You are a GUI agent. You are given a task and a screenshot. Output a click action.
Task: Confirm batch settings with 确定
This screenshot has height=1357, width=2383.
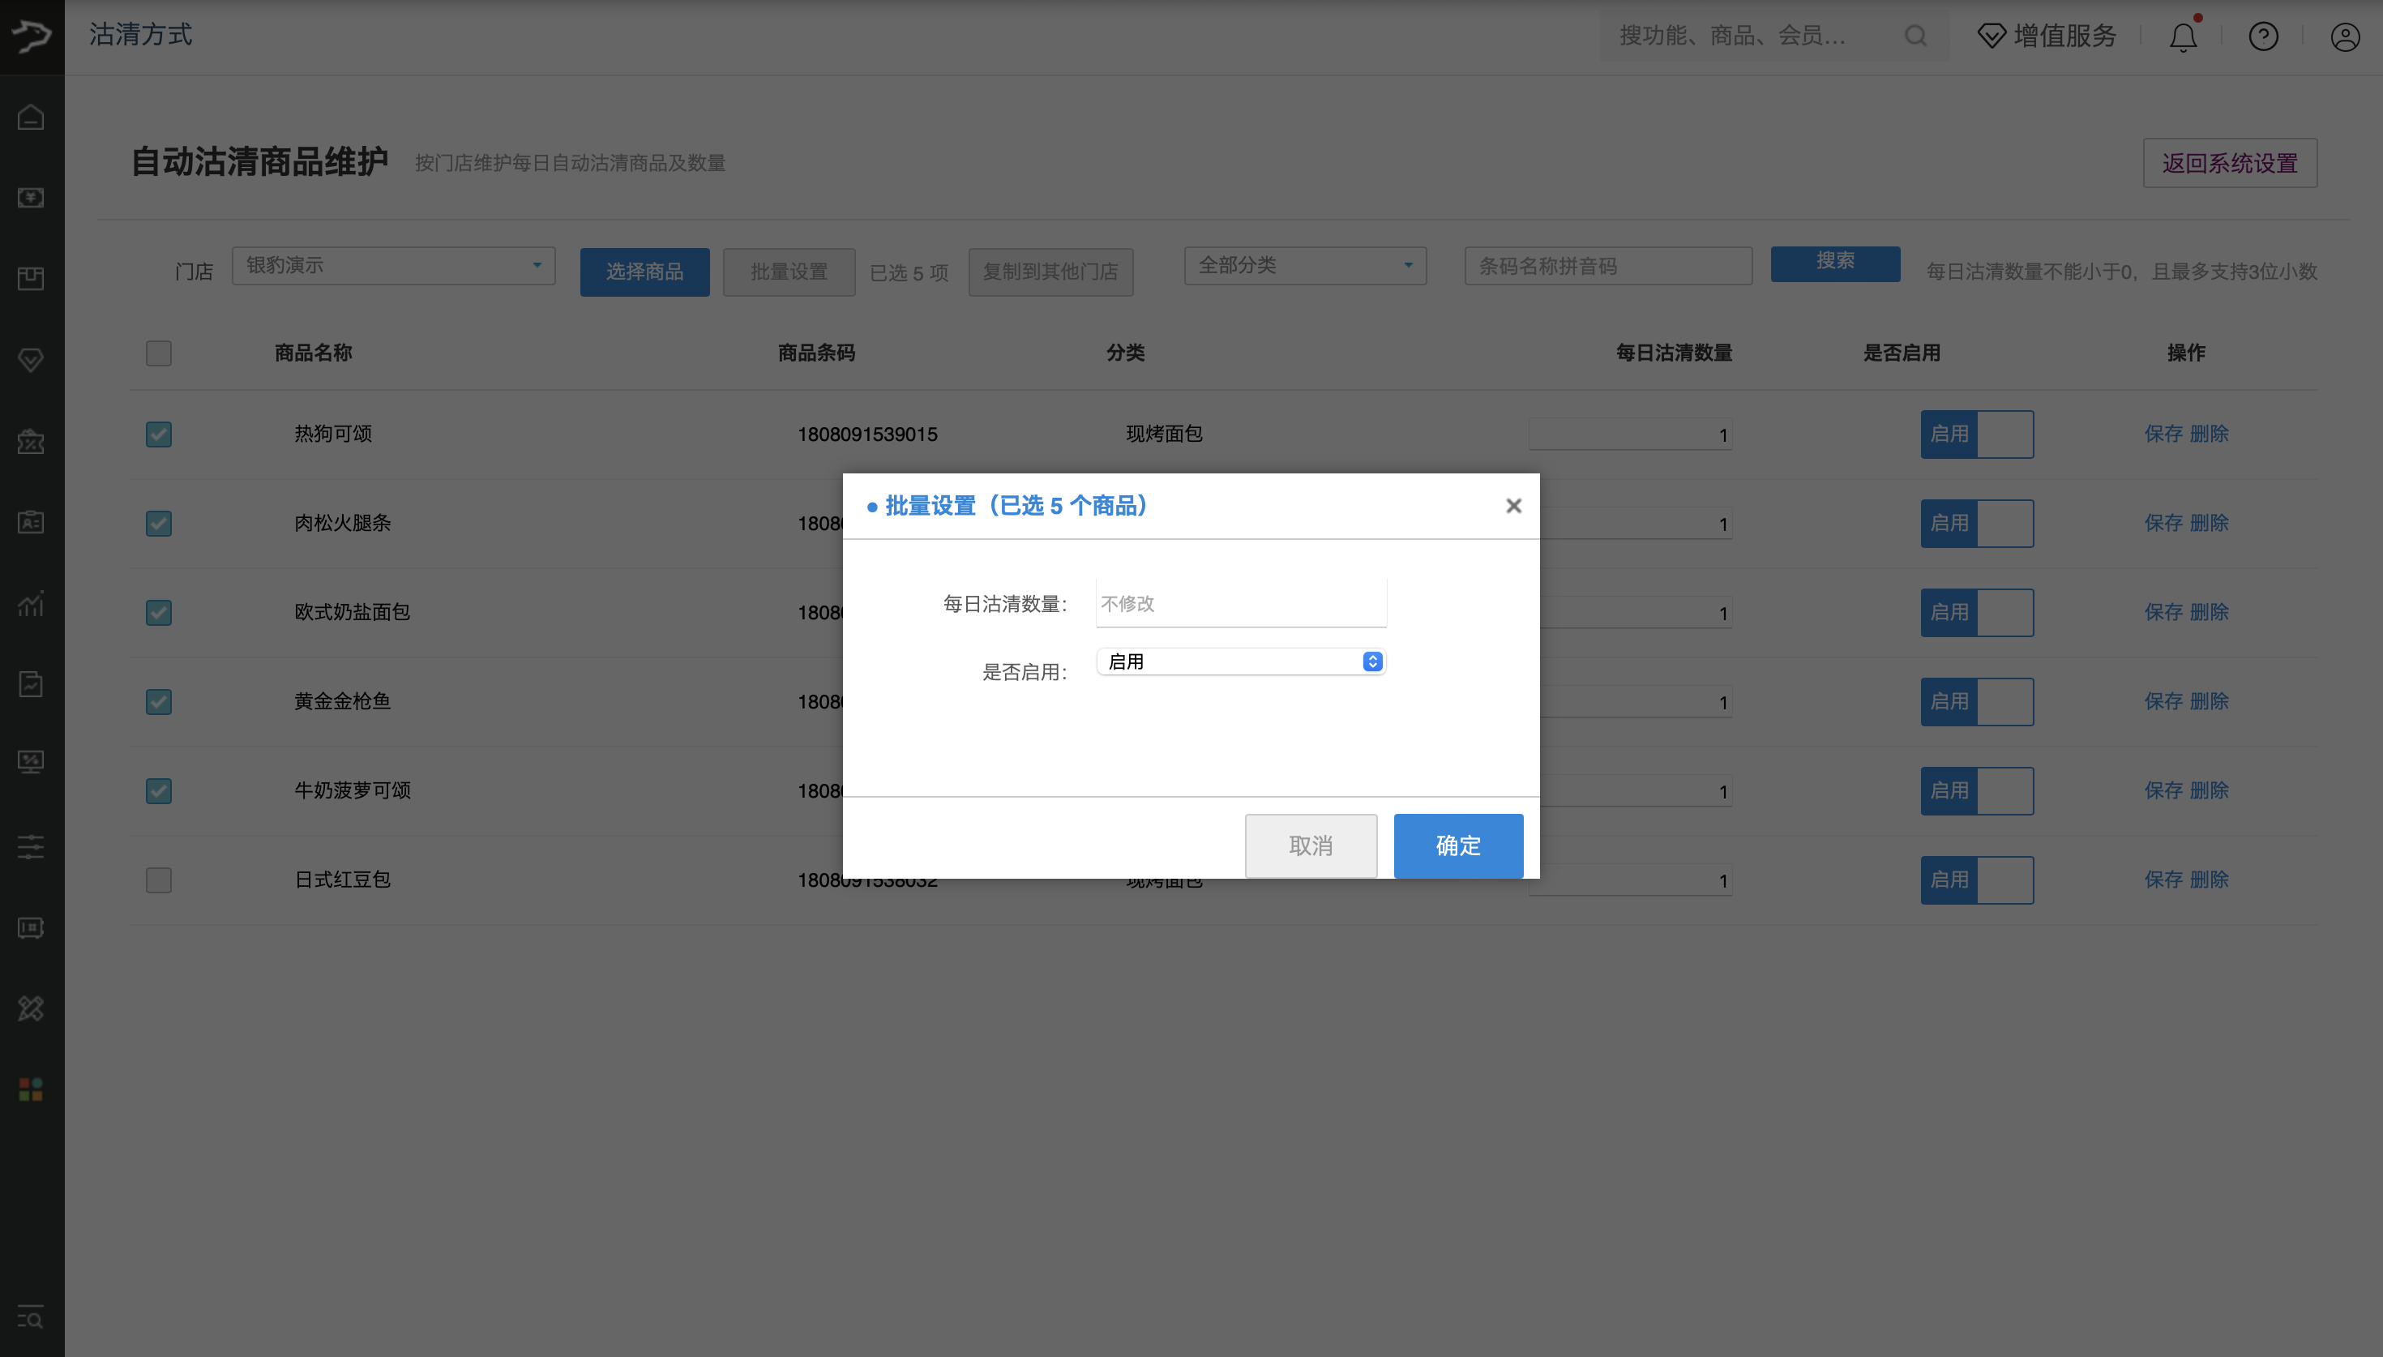coord(1458,845)
